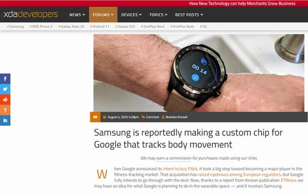The image size is (308, 195).
Task: Click the author icon beside Brandon Russell
Action: pyautogui.click(x=163, y=117)
